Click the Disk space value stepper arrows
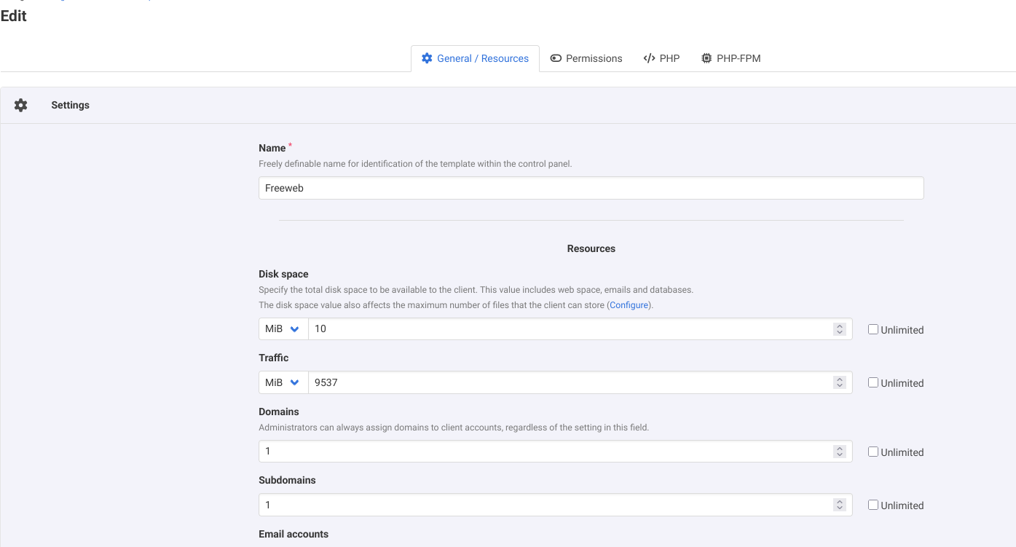Viewport: 1016px width, 547px height. 839,329
